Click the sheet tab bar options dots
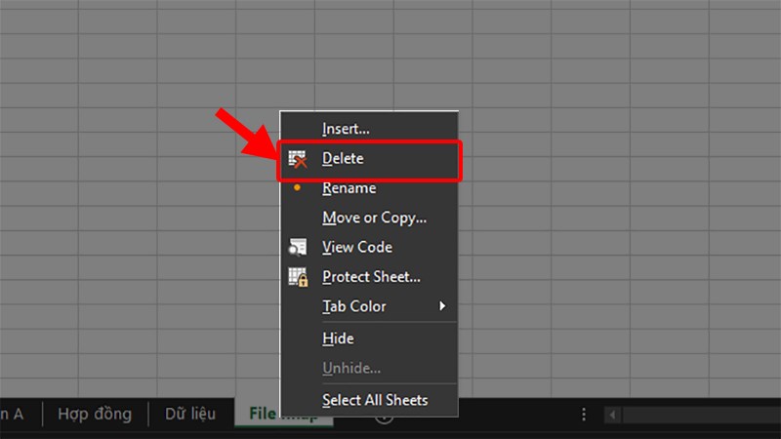The image size is (781, 439). point(584,414)
